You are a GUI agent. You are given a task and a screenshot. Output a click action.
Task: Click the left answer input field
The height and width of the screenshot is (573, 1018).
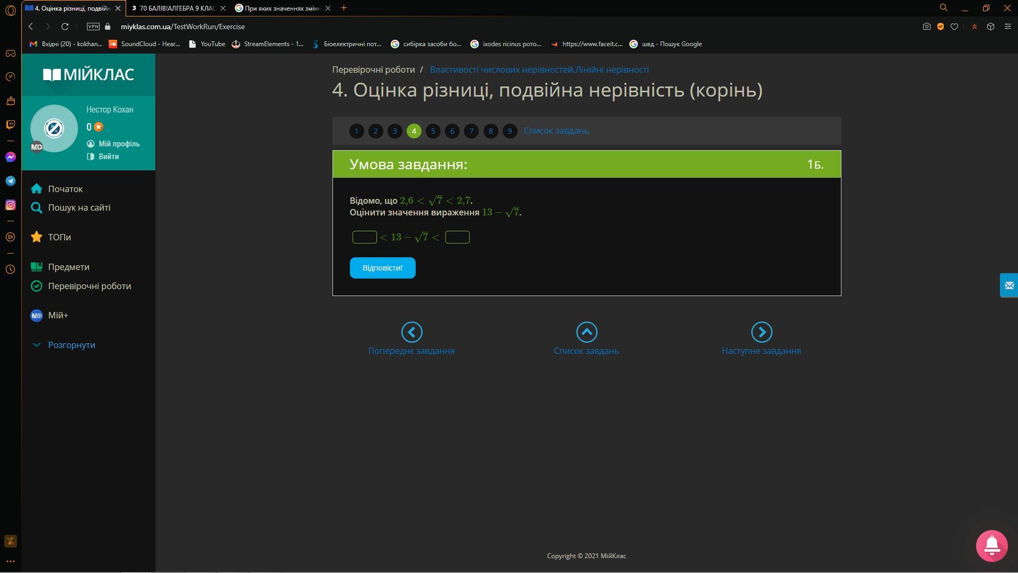coord(364,237)
